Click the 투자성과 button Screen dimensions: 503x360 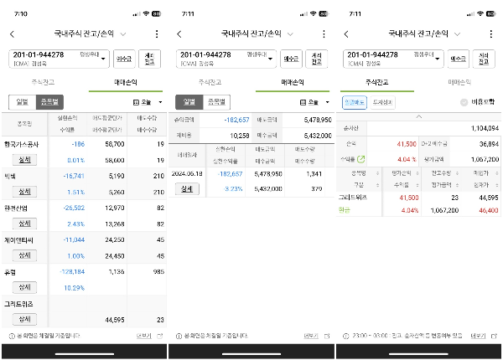point(383,102)
